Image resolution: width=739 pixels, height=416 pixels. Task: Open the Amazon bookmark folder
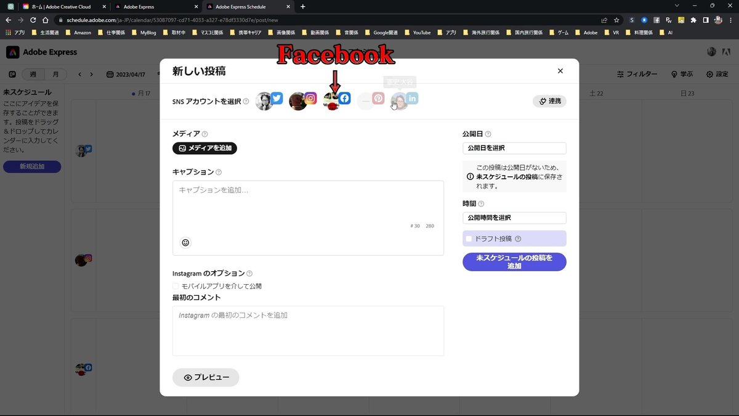coord(78,33)
